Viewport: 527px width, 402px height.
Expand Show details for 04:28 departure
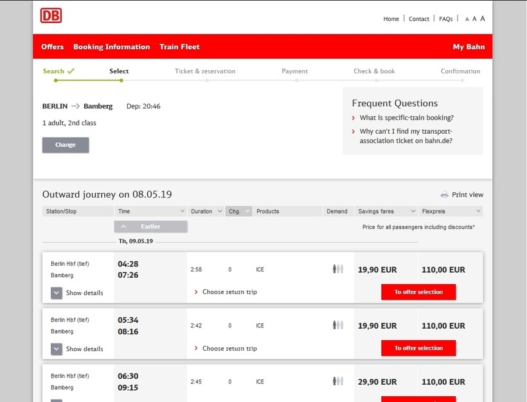57,293
